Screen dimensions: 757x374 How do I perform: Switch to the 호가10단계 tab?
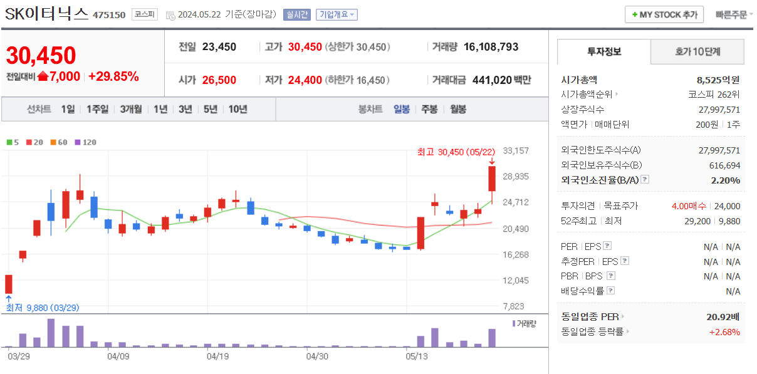697,52
